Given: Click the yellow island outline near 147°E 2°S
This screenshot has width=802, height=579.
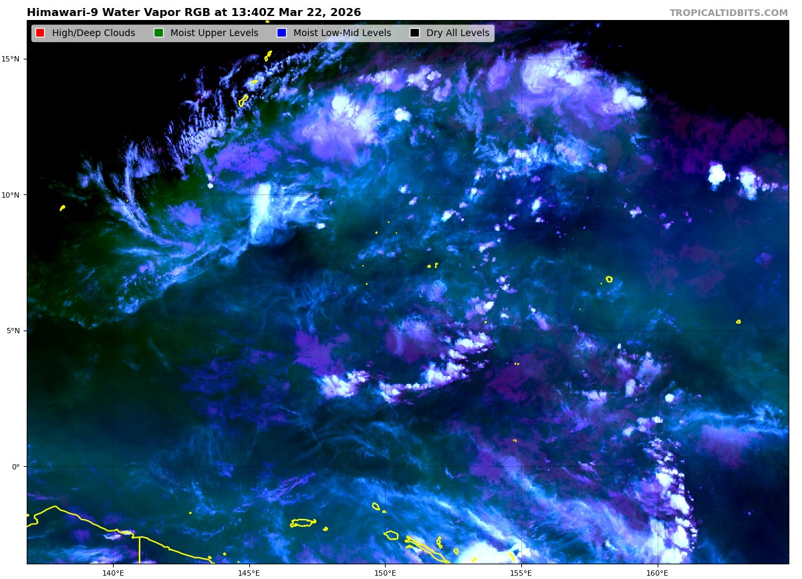Looking at the screenshot, I should coord(303,523).
